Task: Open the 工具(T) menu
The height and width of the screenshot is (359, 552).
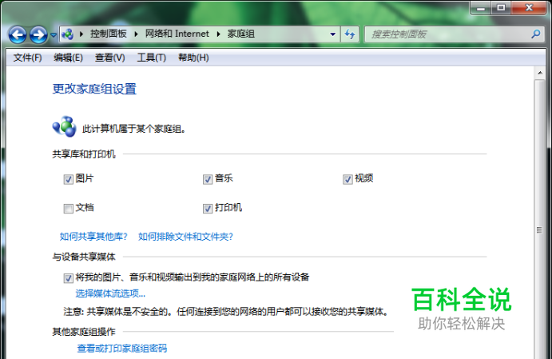Action: click(151, 58)
